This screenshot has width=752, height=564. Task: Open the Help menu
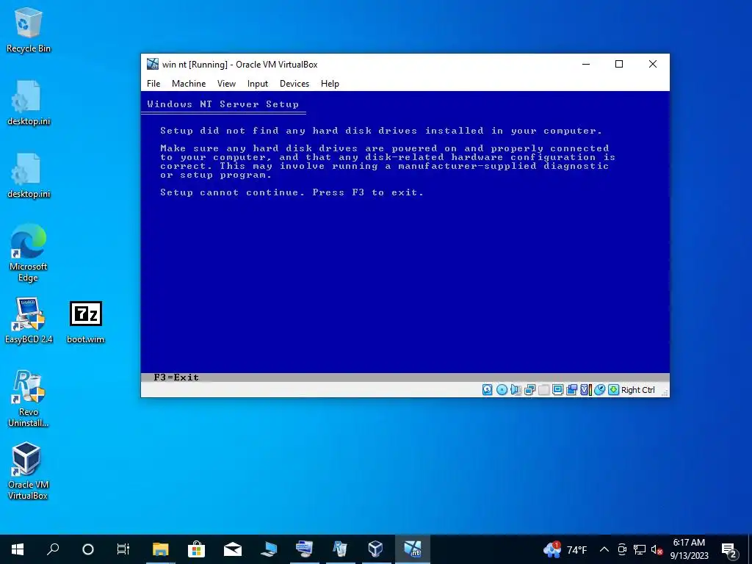point(330,84)
